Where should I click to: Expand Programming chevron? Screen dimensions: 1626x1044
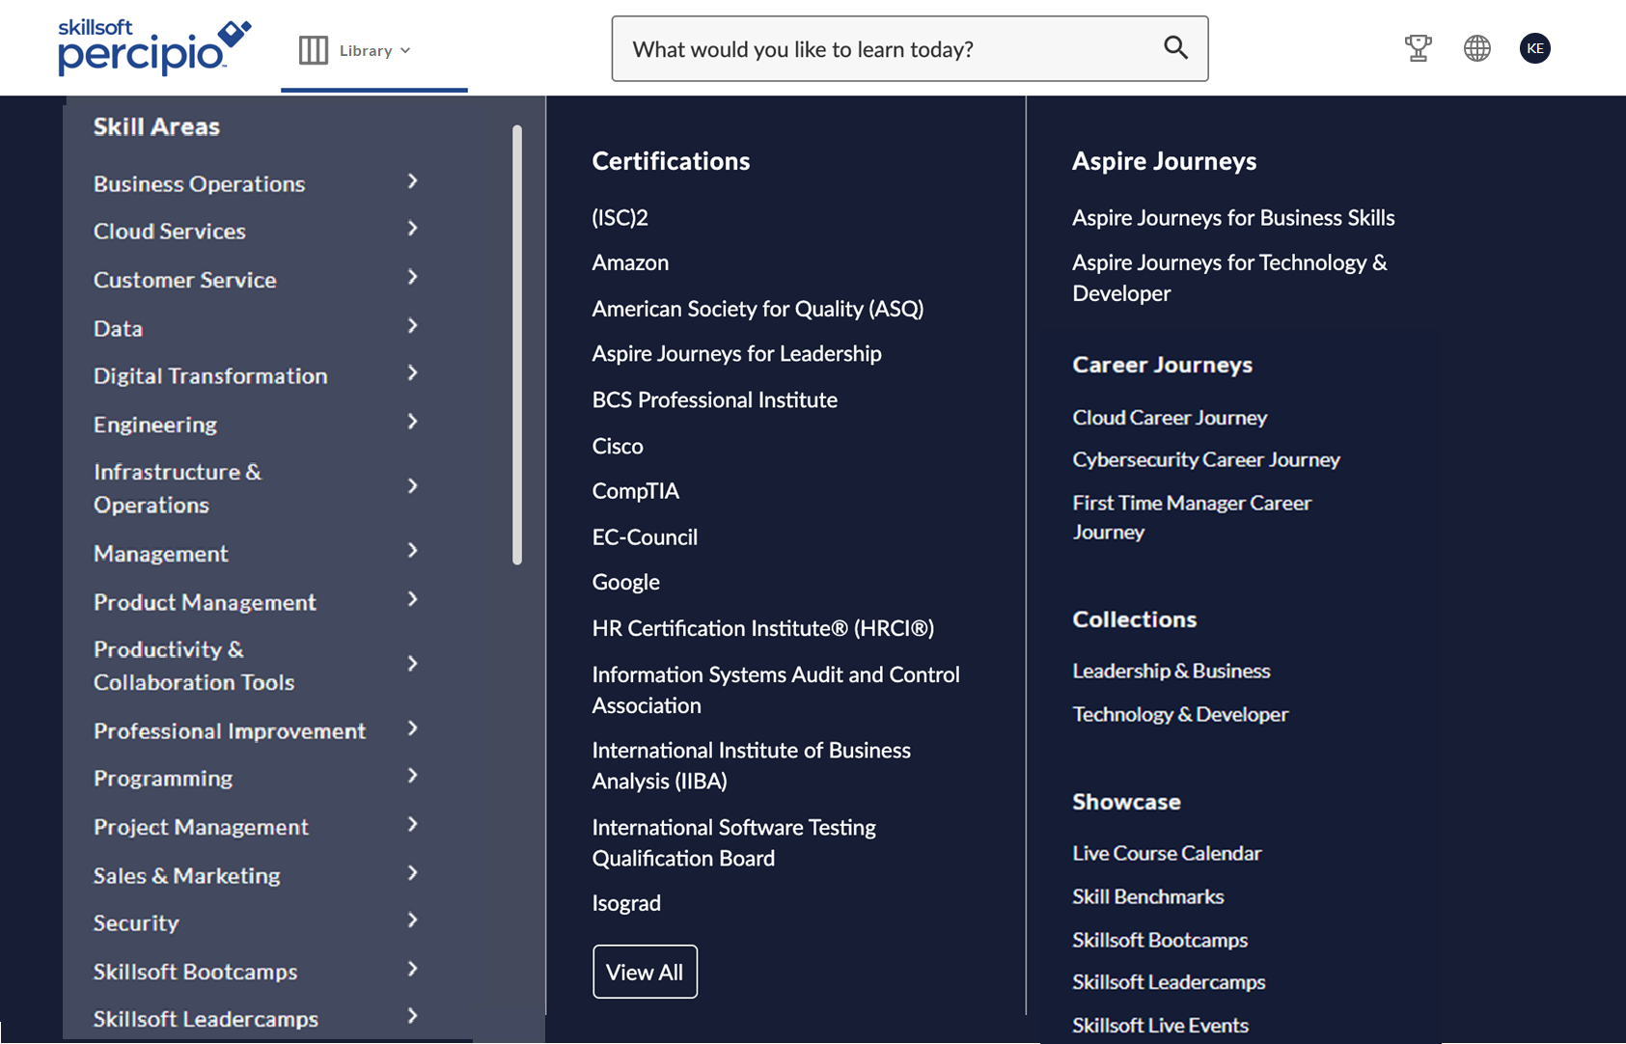413,776
